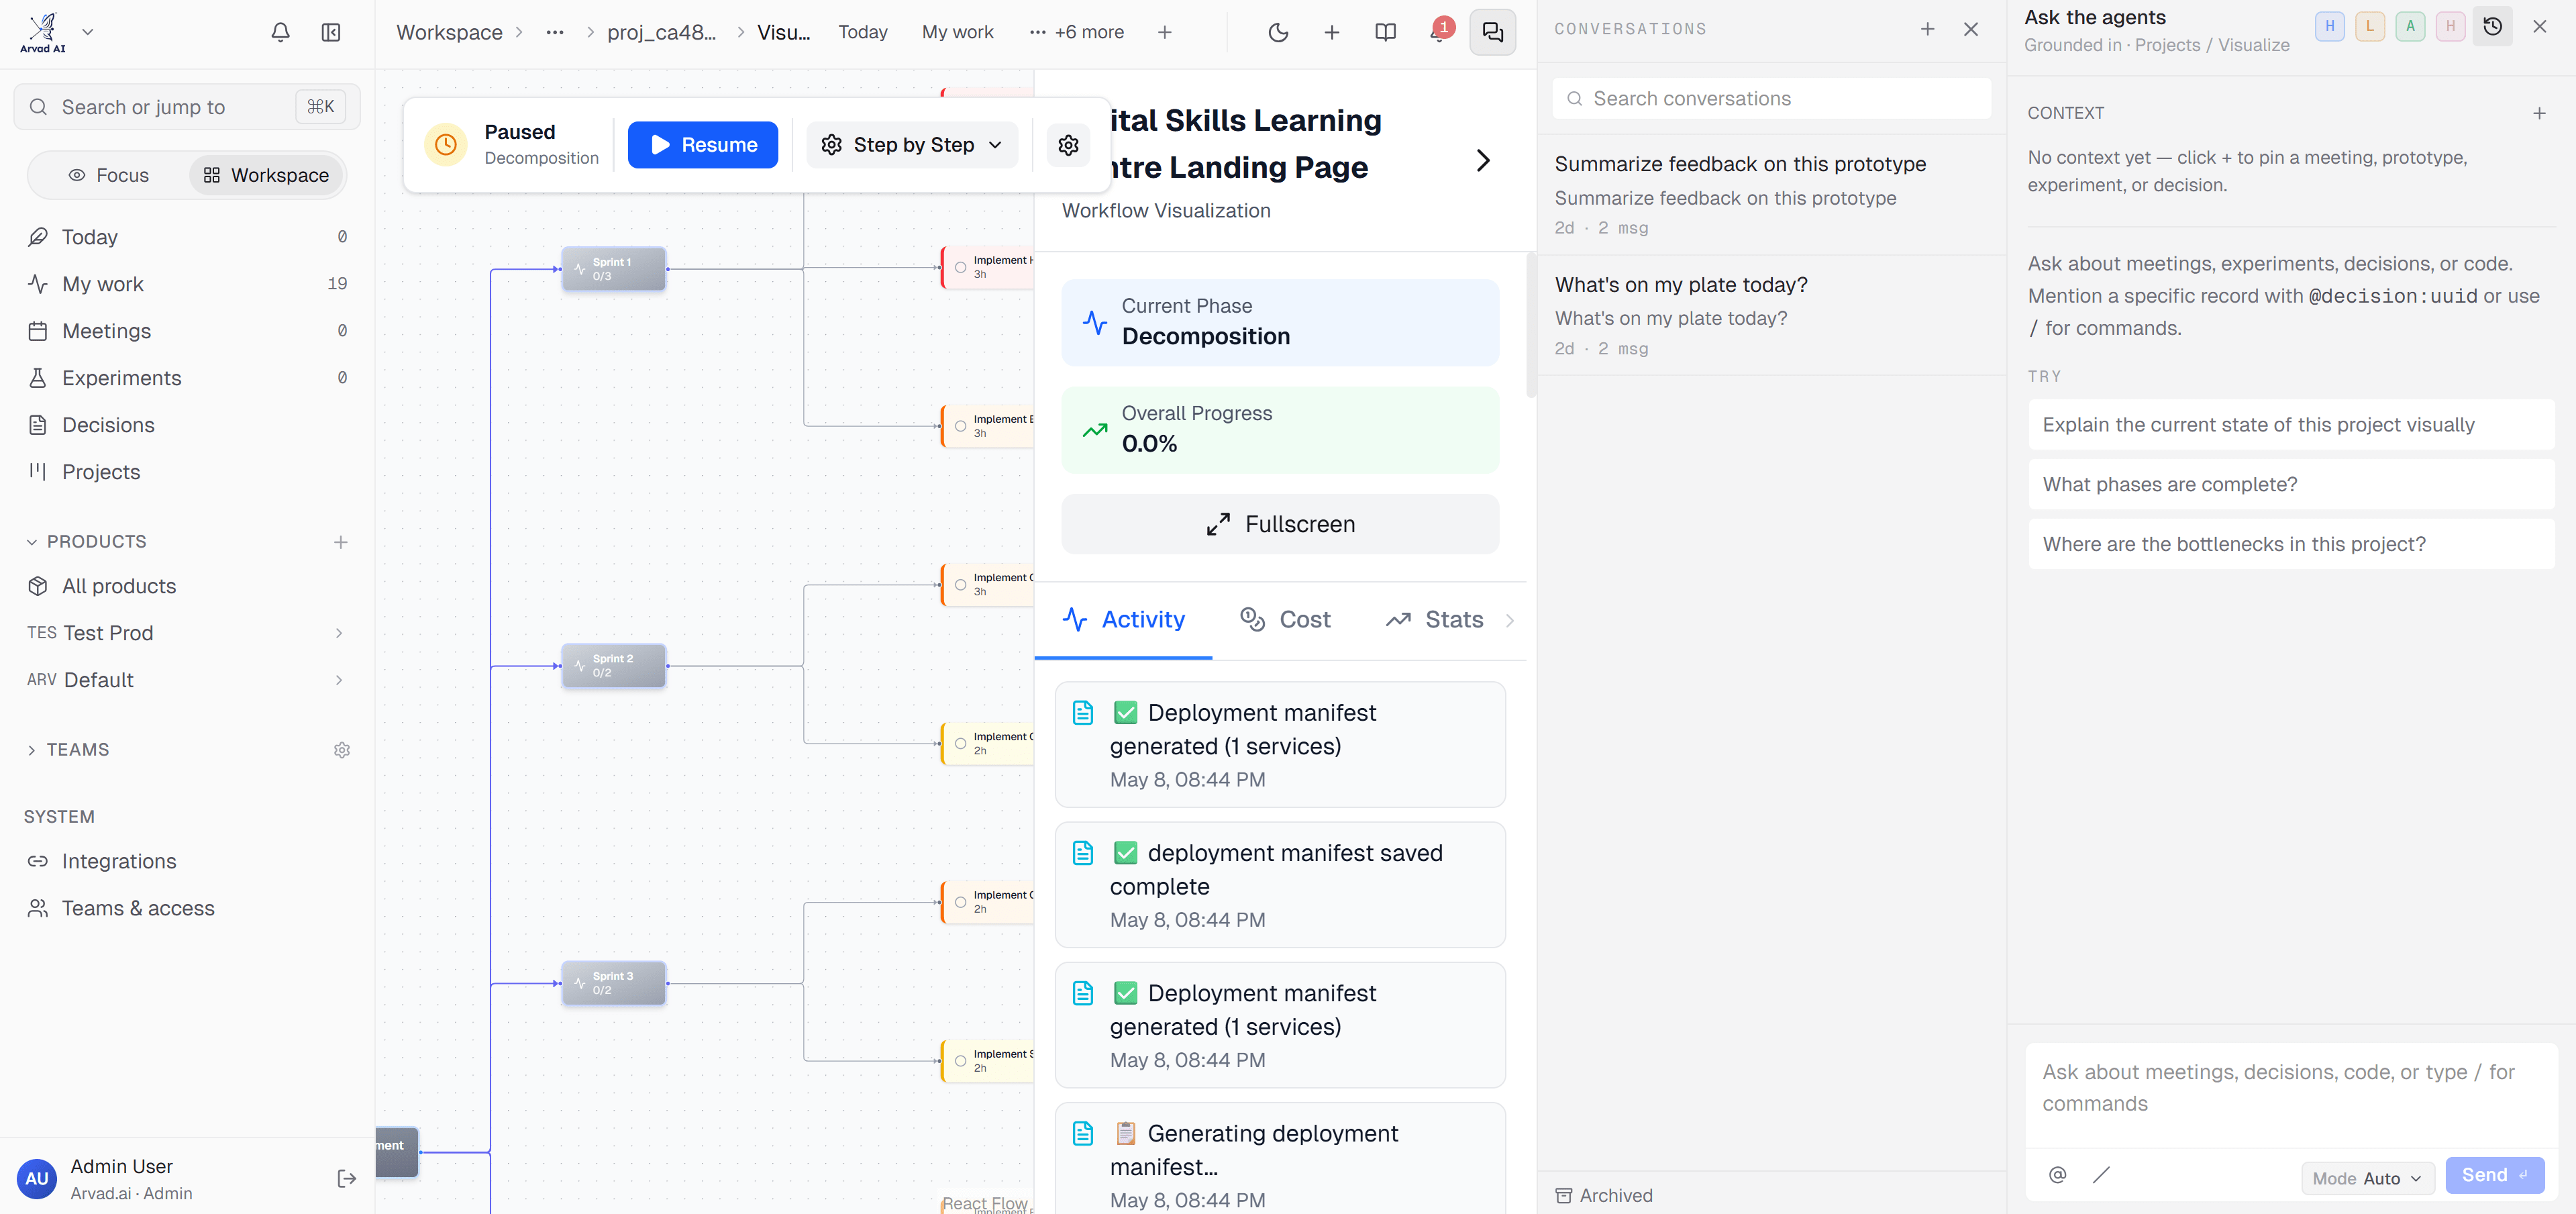Viewport: 2576px width, 1214px height.
Task: Try 'Explain the current state' suggestion
Action: tap(2291, 425)
